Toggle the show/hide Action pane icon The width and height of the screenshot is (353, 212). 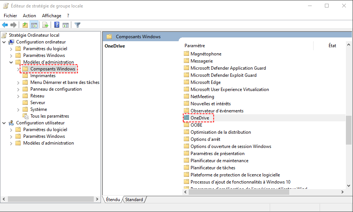(x=66, y=25)
